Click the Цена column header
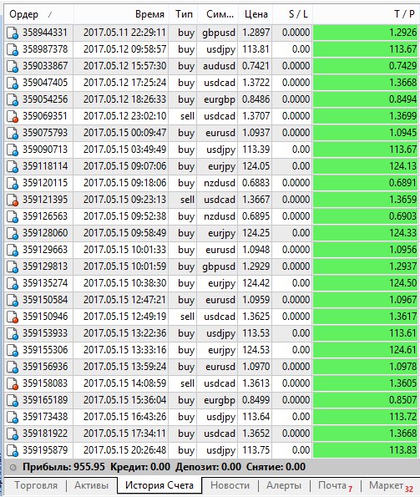Image resolution: width=420 pixels, height=497 pixels. point(256,14)
